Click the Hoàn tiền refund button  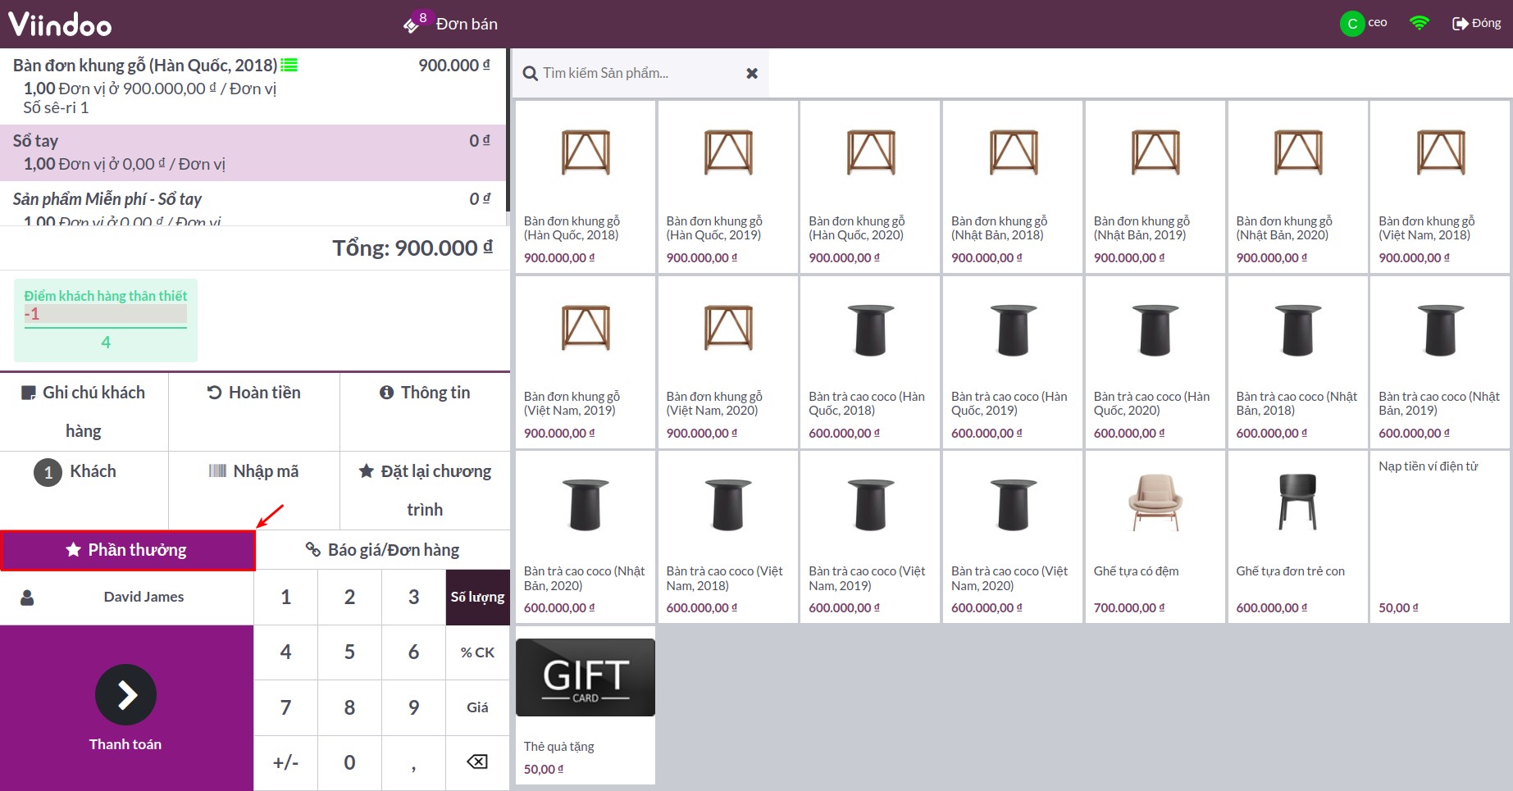point(253,393)
